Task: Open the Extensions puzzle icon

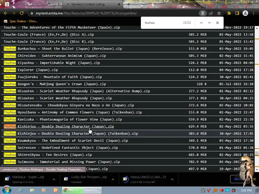Action: tap(229, 13)
